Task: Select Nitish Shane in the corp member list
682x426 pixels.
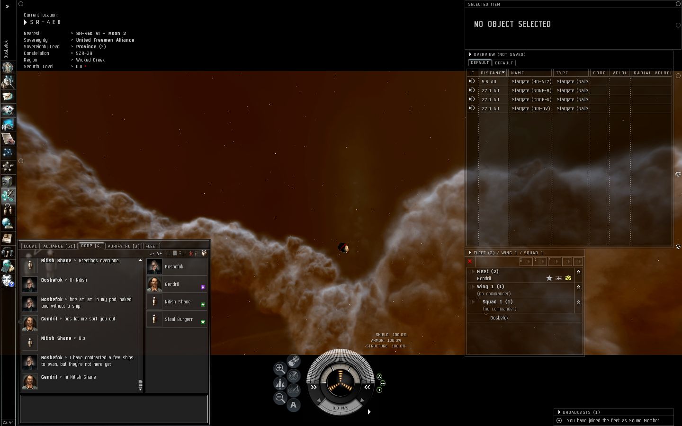Action: click(x=177, y=302)
